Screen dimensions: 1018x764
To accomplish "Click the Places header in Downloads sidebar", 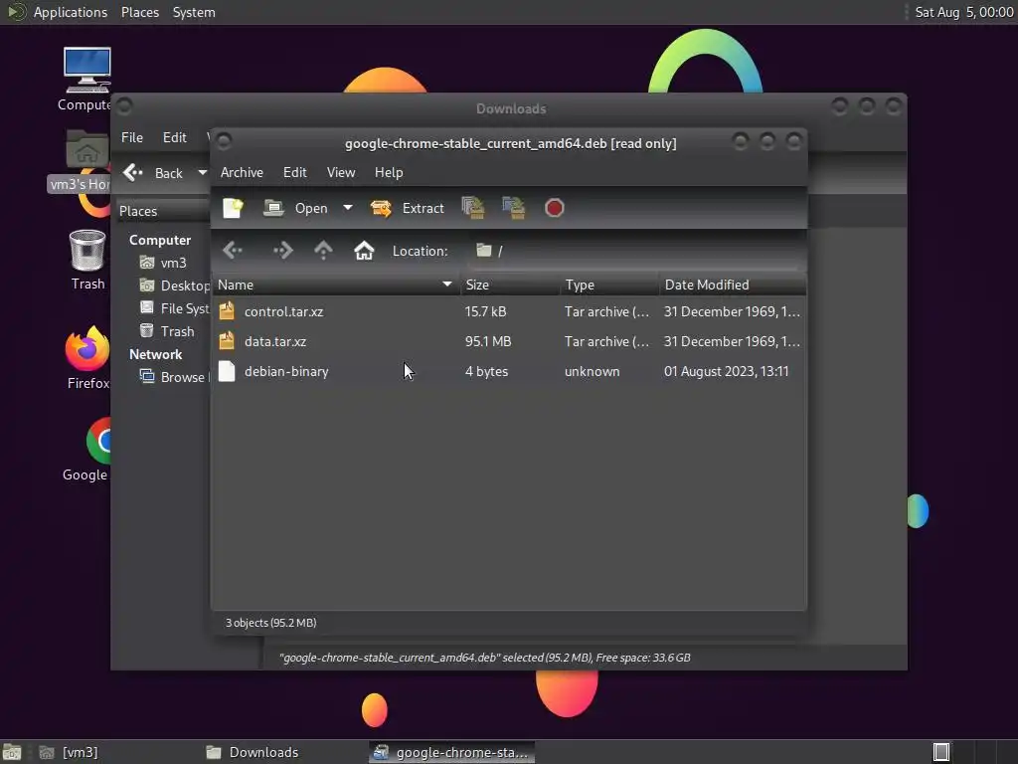I will point(138,211).
